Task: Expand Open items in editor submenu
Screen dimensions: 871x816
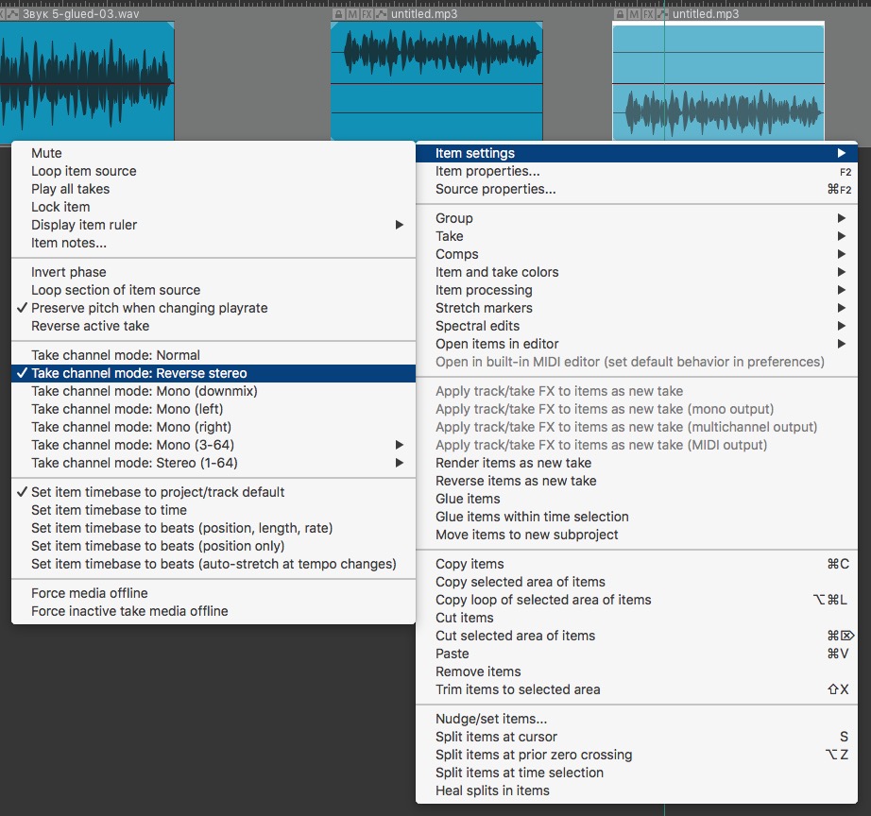Action: (637, 344)
